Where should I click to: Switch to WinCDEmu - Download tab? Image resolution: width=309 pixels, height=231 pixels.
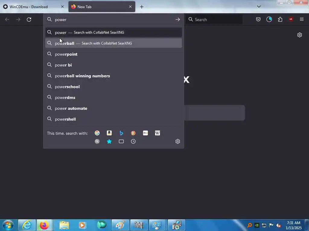[x=33, y=7]
